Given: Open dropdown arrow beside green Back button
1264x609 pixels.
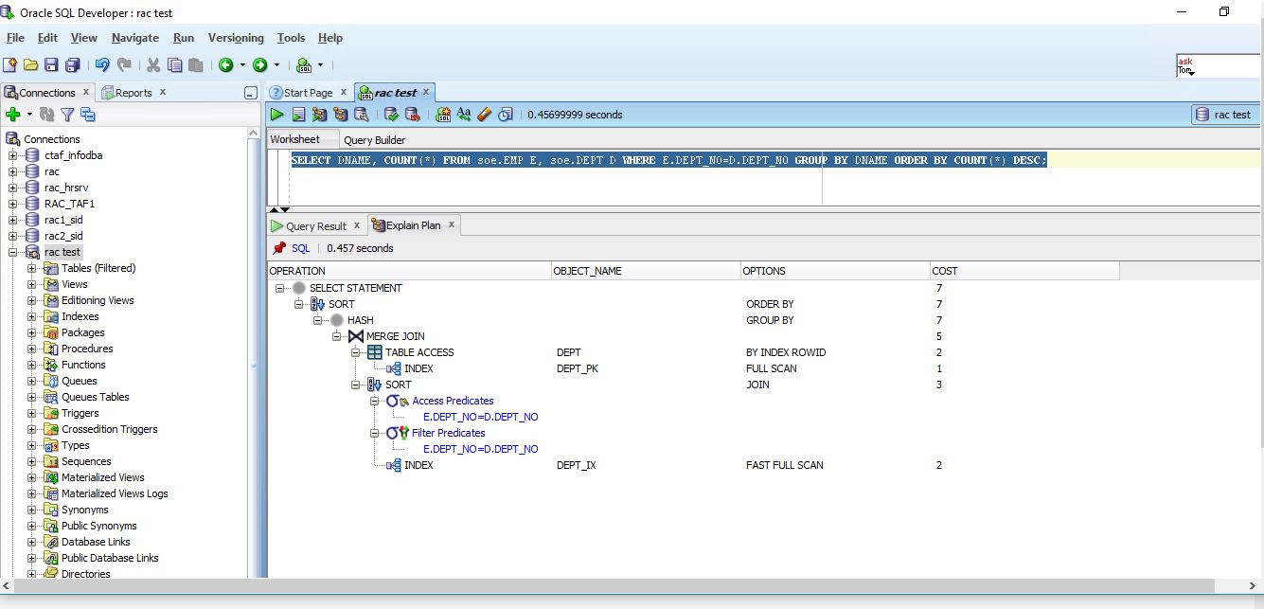Looking at the screenshot, I should (x=242, y=65).
